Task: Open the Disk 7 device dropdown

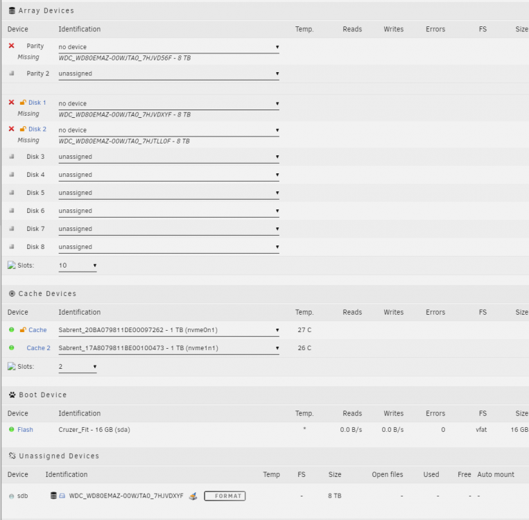Action: 168,229
